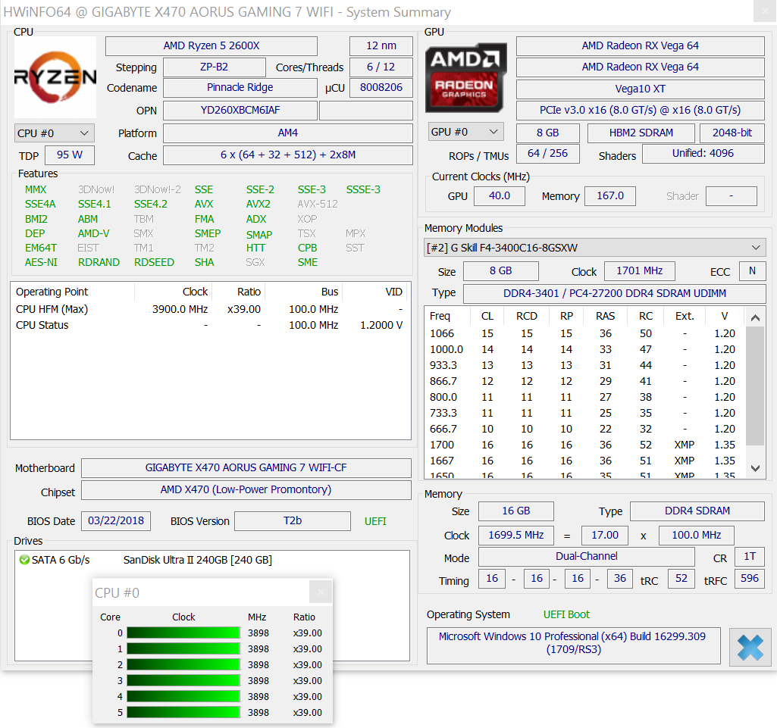
Task: Click the YD260XBCM6IAF OPN field
Action: pos(240,111)
